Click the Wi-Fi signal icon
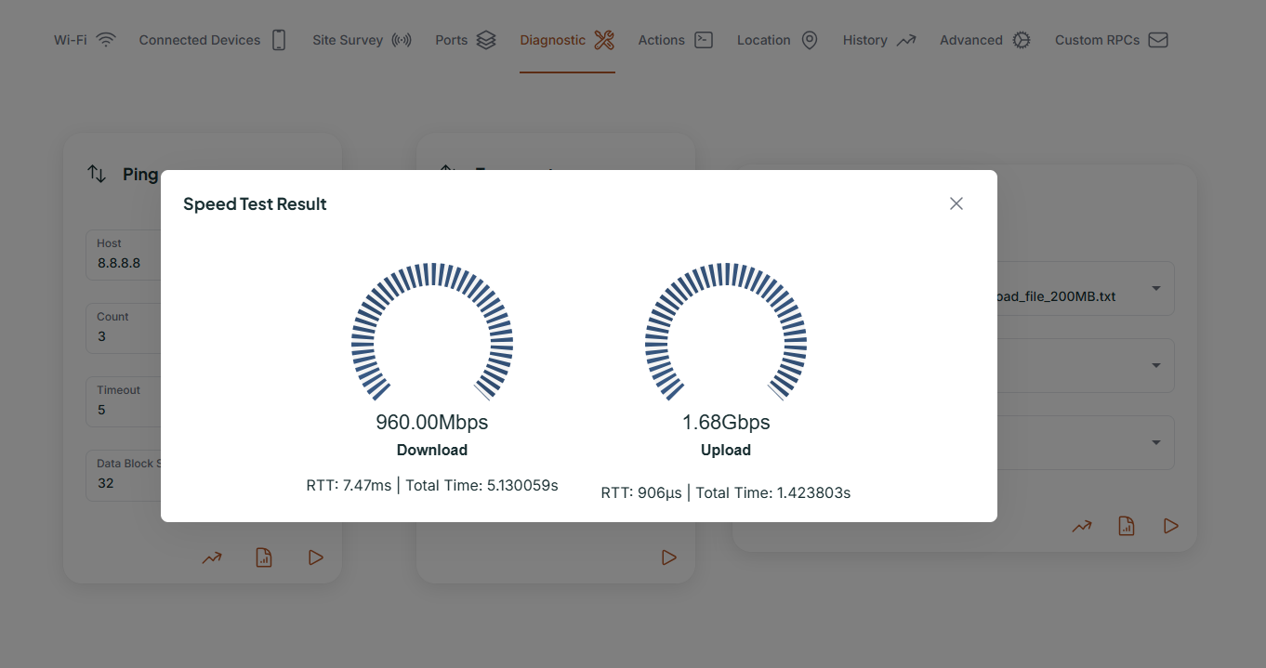The width and height of the screenshot is (1266, 668). click(x=106, y=40)
